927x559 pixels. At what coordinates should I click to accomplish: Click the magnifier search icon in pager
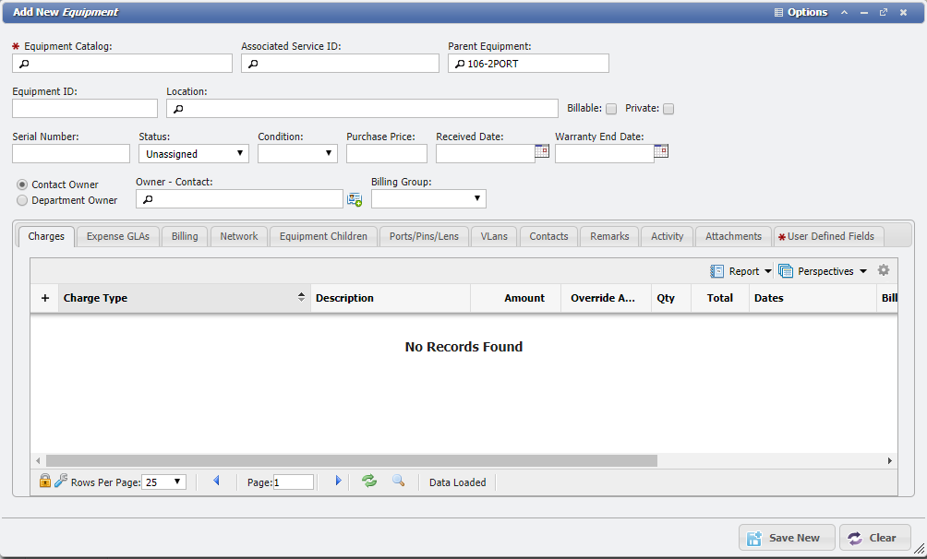399,481
